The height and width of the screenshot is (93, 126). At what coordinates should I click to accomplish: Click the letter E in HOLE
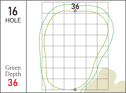pyautogui.click(x=19, y=20)
